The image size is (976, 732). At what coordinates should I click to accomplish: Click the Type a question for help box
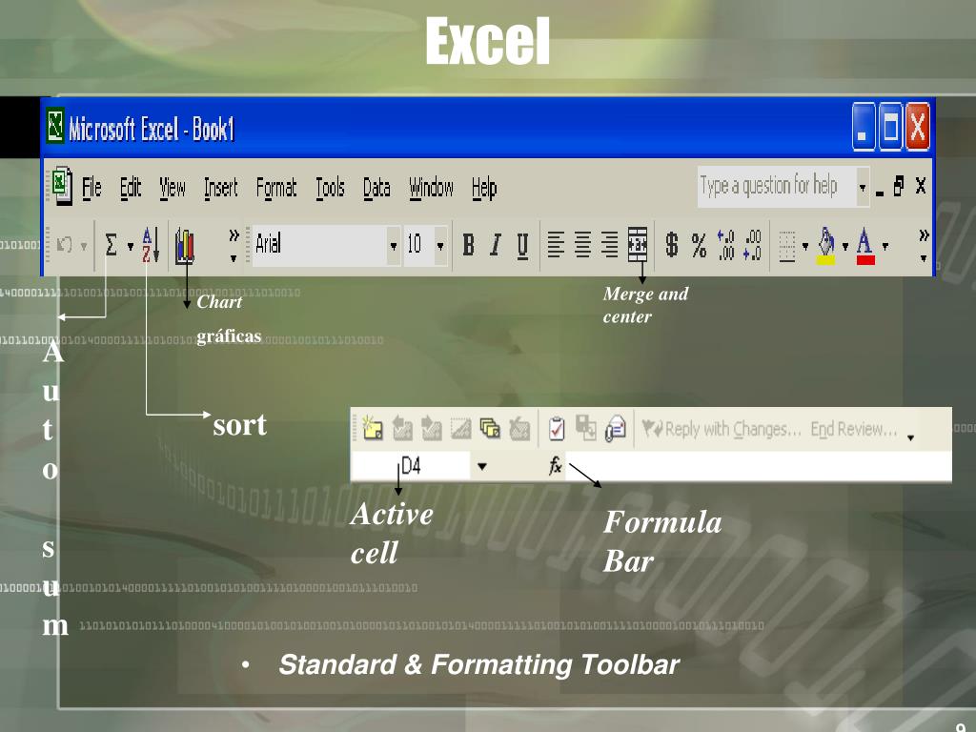(776, 186)
